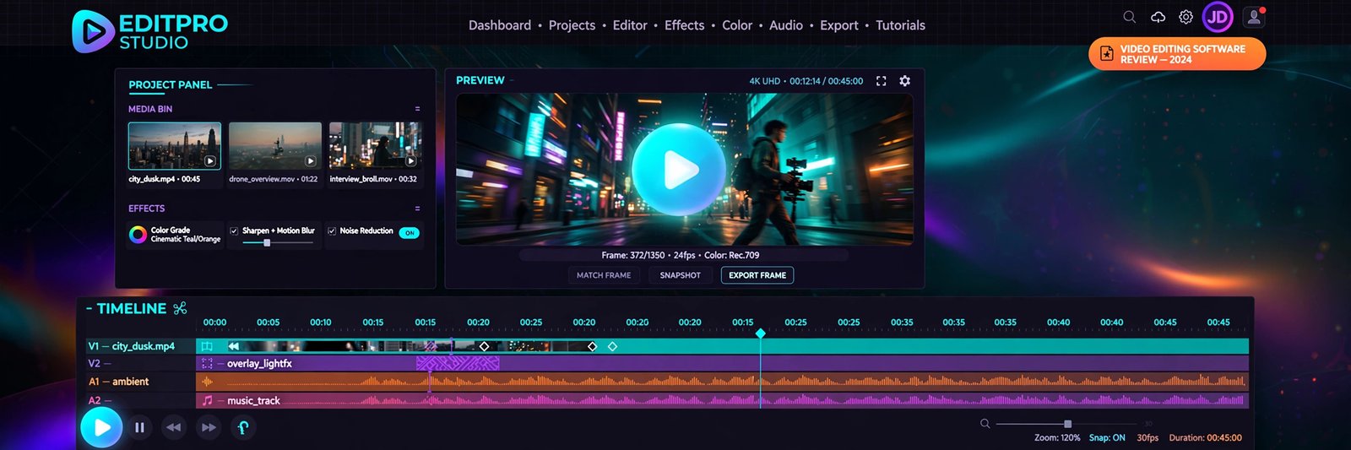Select the city_dusk.mp4 media thumbnail
The image size is (1351, 450).
[175, 146]
